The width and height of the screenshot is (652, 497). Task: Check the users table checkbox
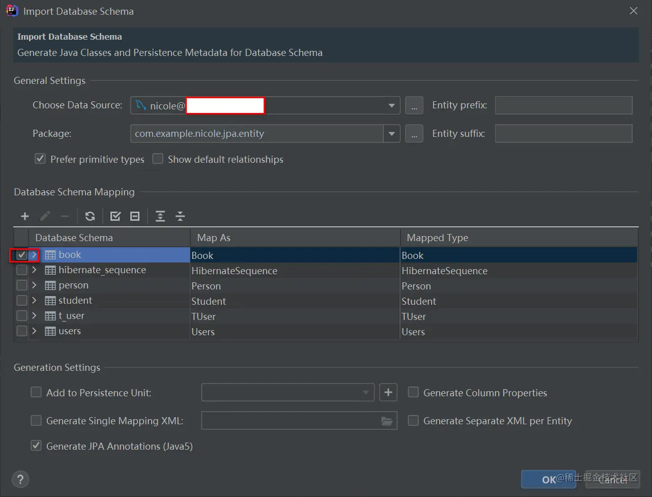pyautogui.click(x=21, y=331)
